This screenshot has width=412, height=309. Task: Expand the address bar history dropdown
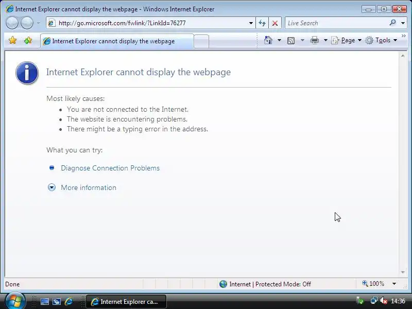[x=251, y=23]
